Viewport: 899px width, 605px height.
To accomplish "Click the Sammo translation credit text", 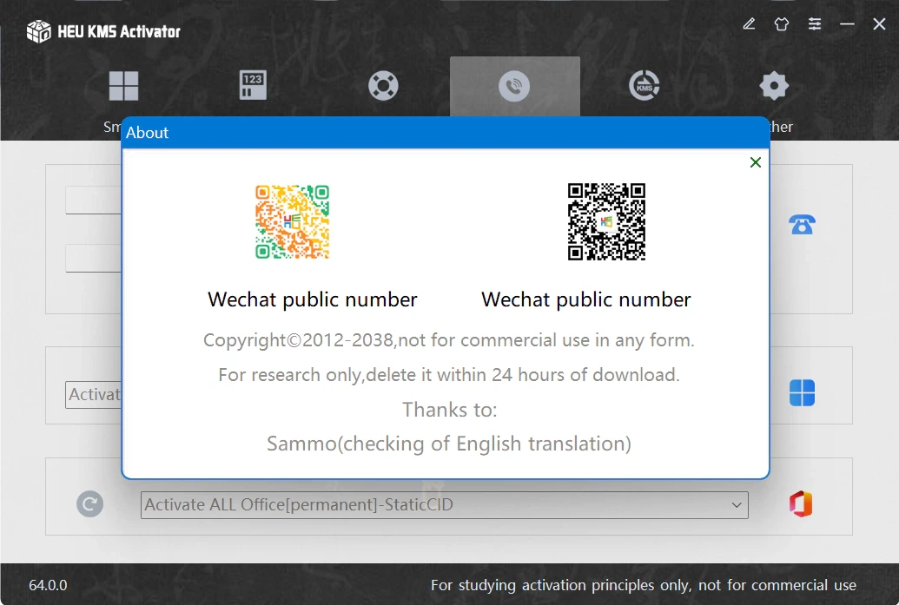I will pos(449,444).
